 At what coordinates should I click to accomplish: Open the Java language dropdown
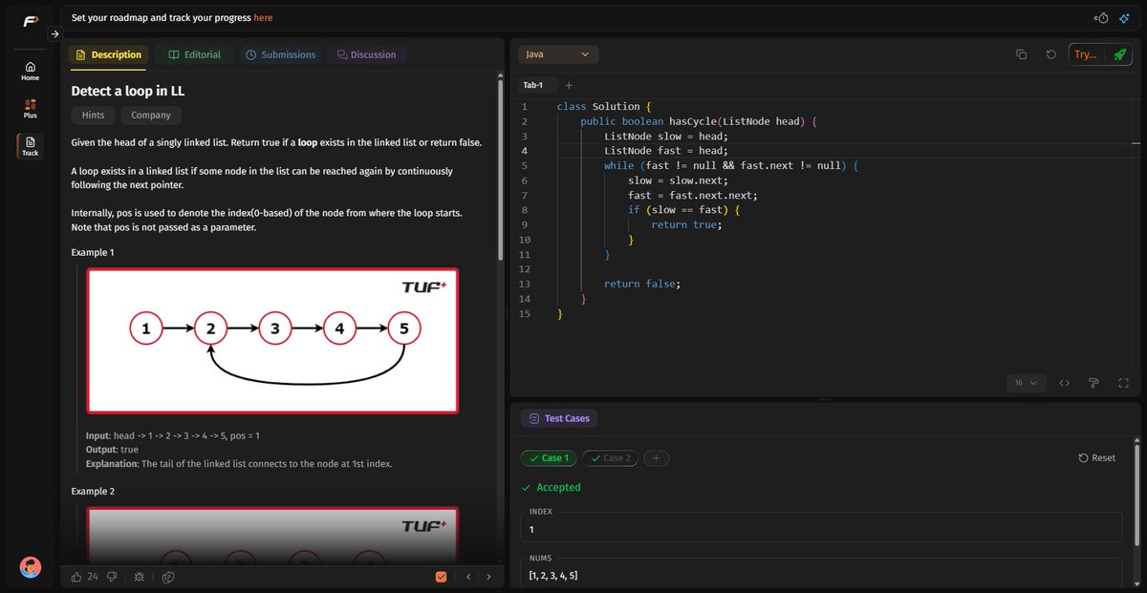[x=559, y=54]
